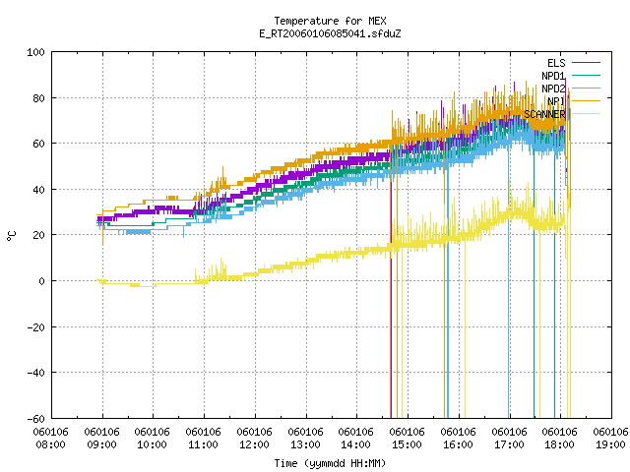Click the filename E_RT20060106085041.sfduZ subtitle

[330, 33]
